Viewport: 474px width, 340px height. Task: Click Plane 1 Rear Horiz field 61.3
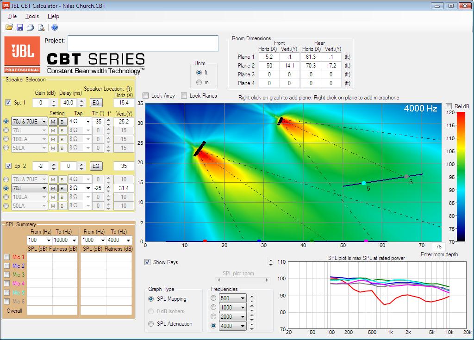[x=311, y=57]
